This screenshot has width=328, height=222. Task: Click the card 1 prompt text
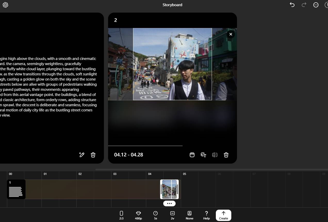pyautogui.click(x=48, y=87)
